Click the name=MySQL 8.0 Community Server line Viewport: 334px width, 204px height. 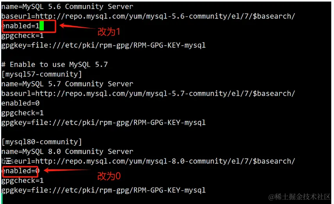pos(67,152)
